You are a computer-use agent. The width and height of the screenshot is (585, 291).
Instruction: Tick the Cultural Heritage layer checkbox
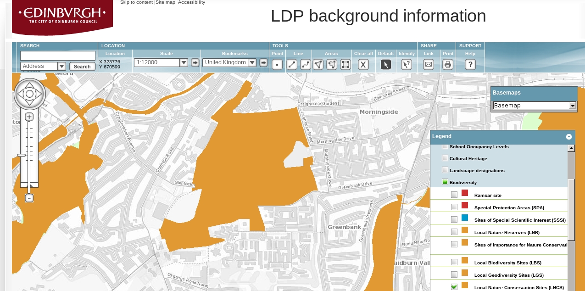tap(445, 158)
